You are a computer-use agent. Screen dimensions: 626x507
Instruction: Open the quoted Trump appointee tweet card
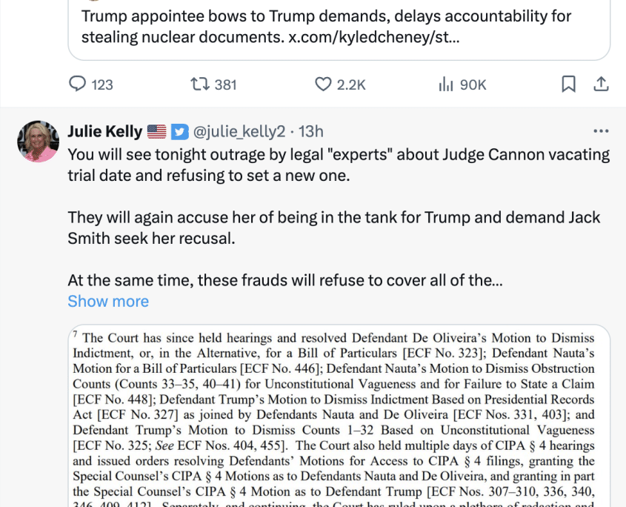pos(339,30)
